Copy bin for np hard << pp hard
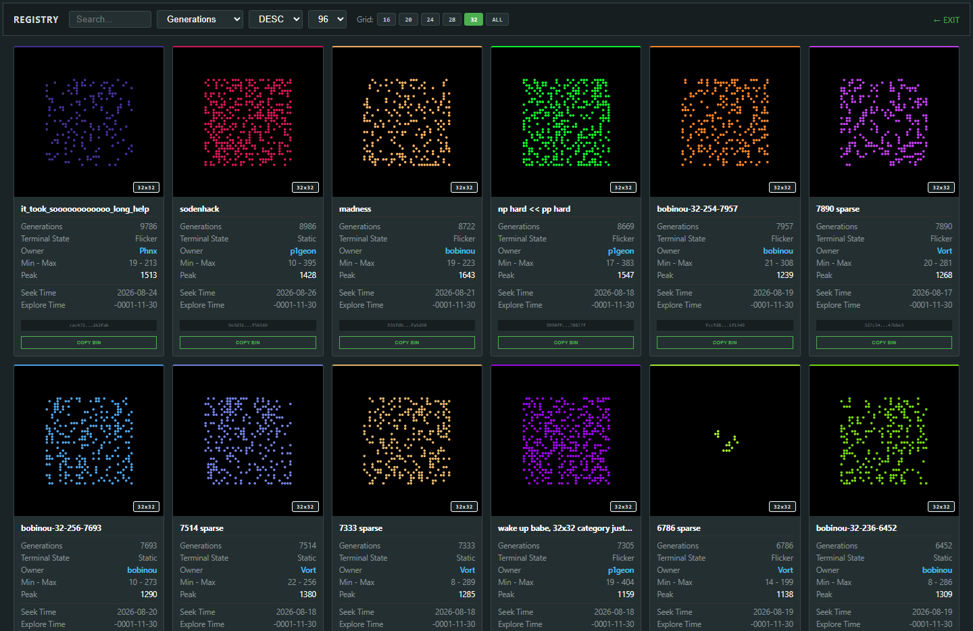 coord(566,342)
